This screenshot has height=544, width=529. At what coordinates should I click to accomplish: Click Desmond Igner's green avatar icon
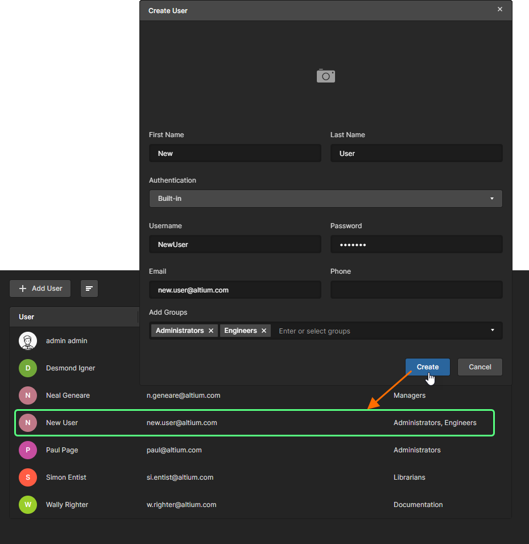[x=28, y=368]
